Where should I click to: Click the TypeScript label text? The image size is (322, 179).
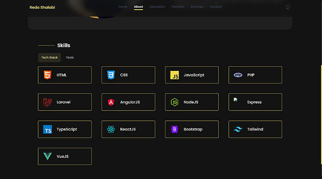click(67, 129)
